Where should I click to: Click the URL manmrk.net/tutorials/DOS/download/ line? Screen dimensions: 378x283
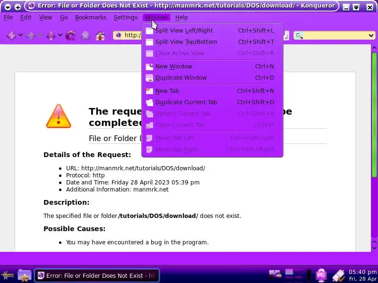coord(136,168)
